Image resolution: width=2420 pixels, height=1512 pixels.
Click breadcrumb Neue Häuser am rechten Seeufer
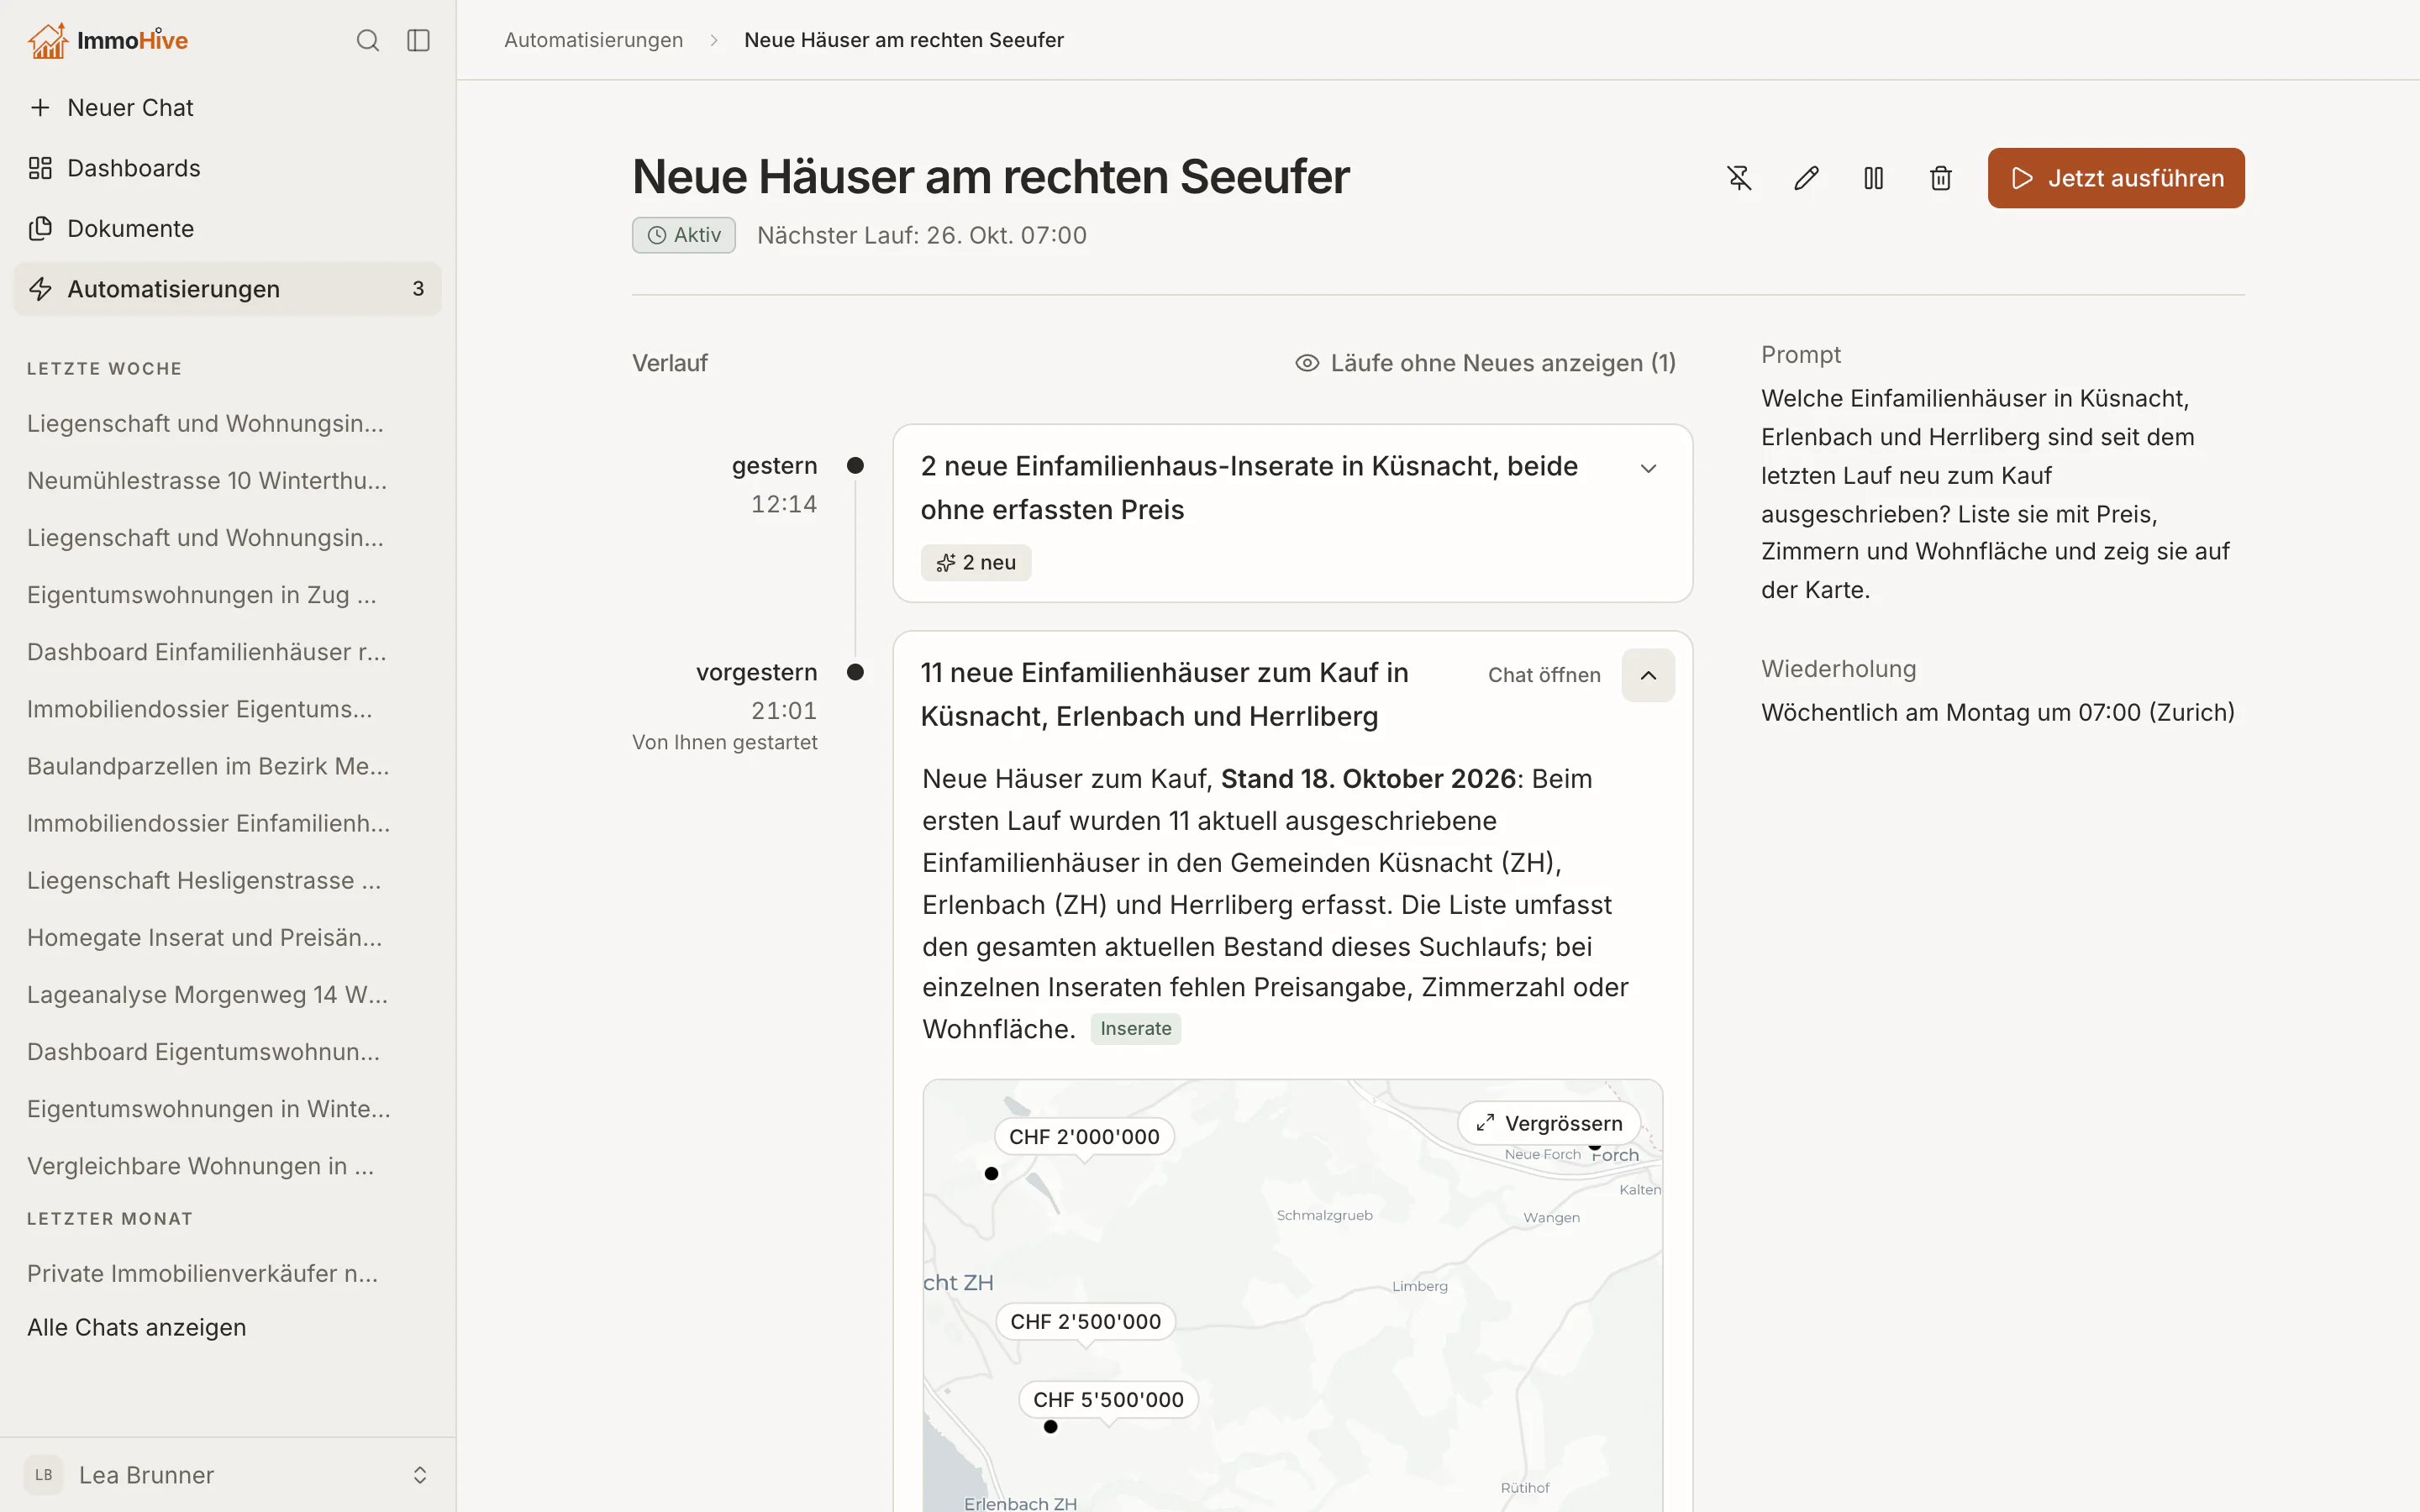pyautogui.click(x=903, y=40)
